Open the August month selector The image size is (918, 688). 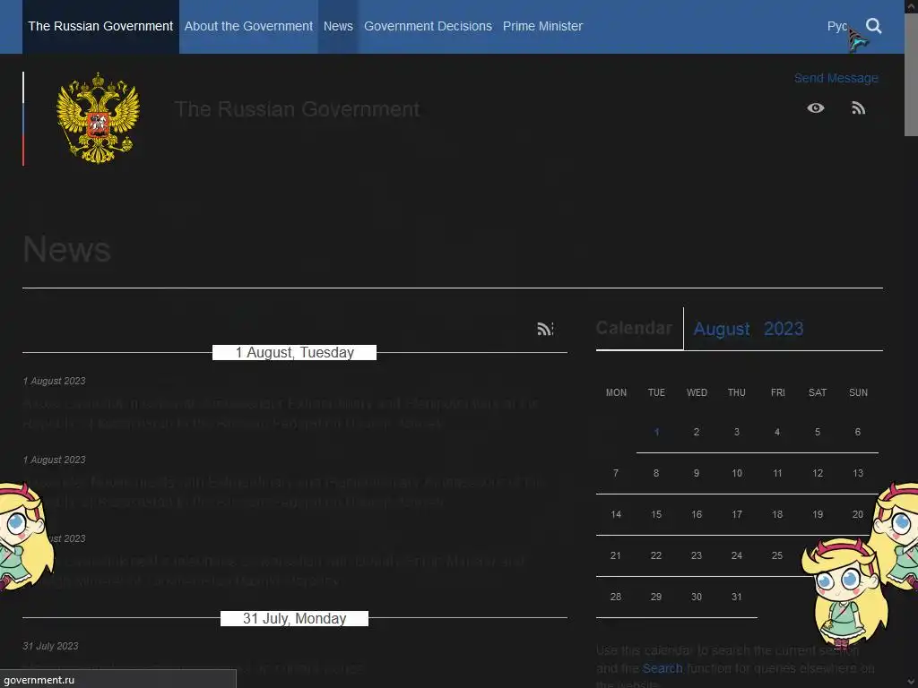722,329
